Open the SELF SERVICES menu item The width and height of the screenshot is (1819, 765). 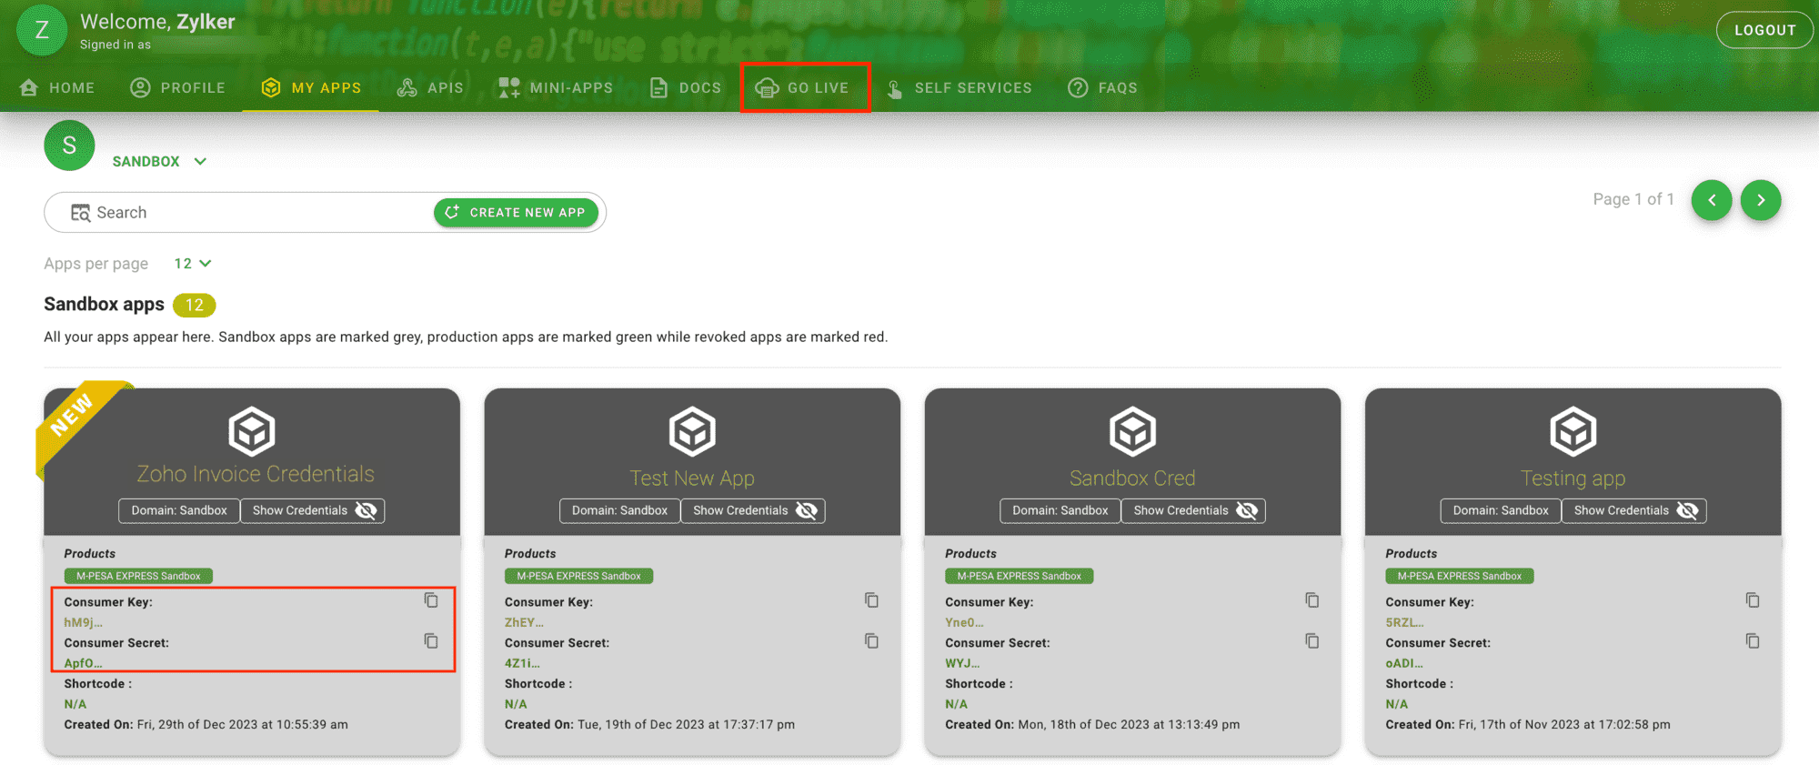(959, 87)
